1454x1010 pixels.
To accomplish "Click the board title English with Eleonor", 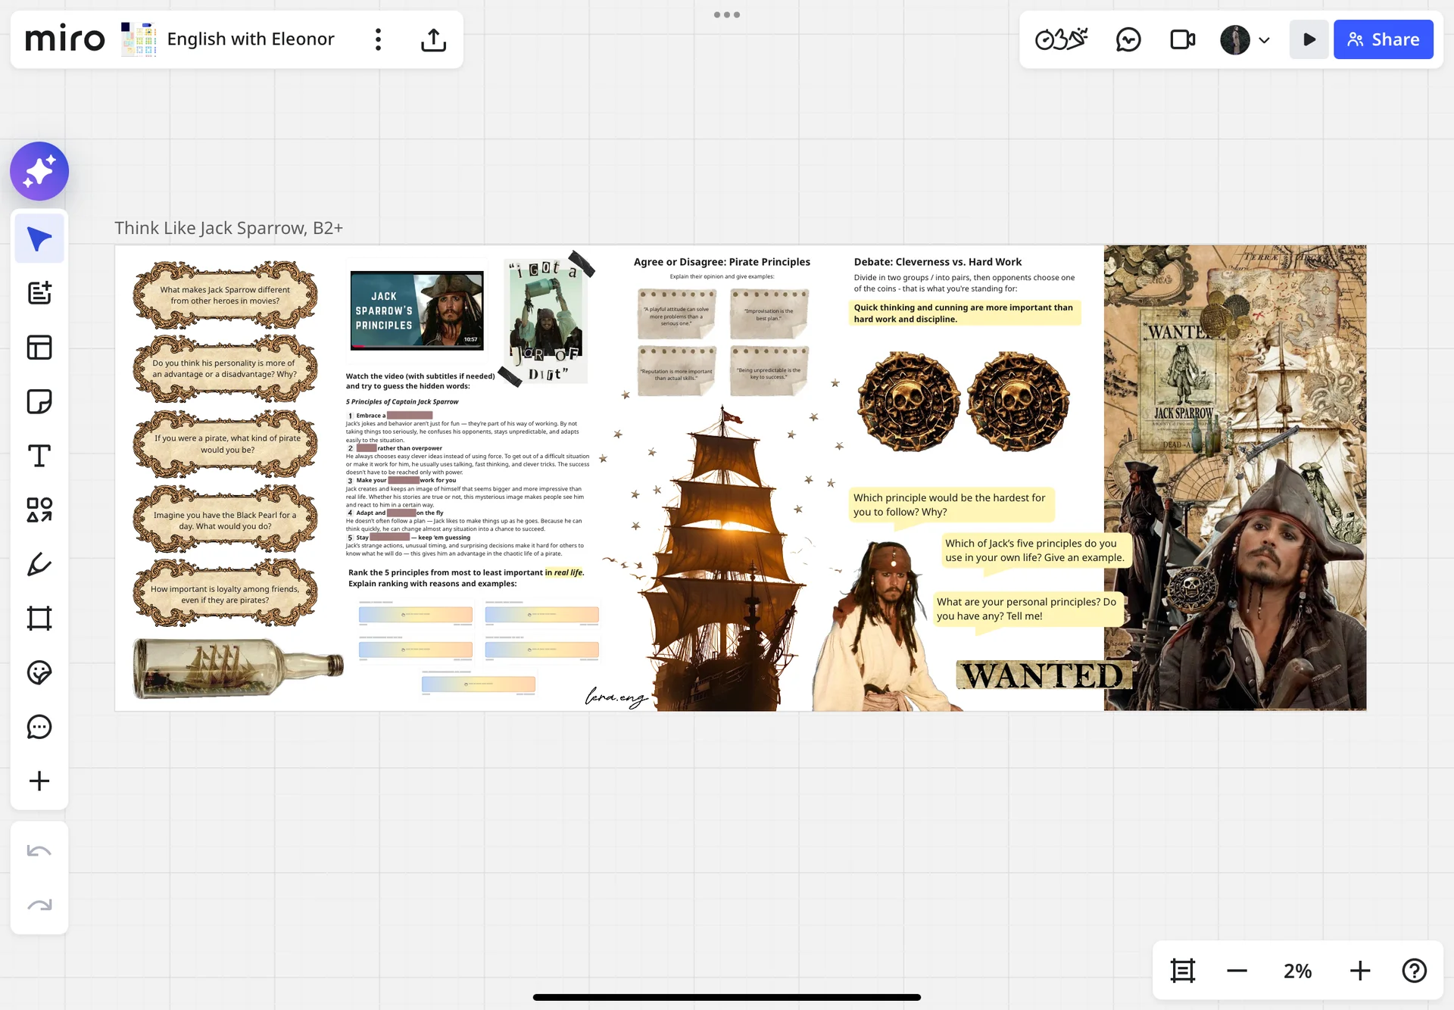I will (x=251, y=39).
